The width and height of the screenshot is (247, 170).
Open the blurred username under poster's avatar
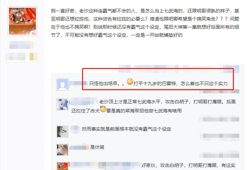tap(22, 45)
